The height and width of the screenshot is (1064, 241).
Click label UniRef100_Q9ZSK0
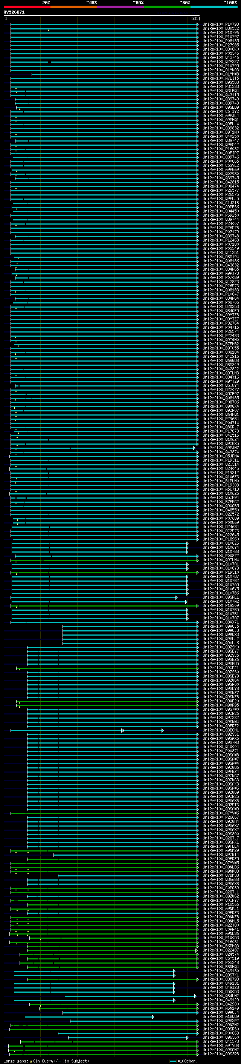tap(221, 647)
